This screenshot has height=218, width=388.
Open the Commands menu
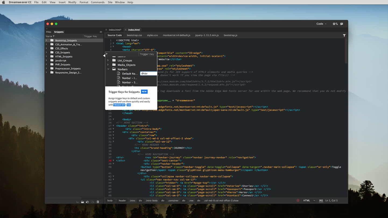pos(98,2)
